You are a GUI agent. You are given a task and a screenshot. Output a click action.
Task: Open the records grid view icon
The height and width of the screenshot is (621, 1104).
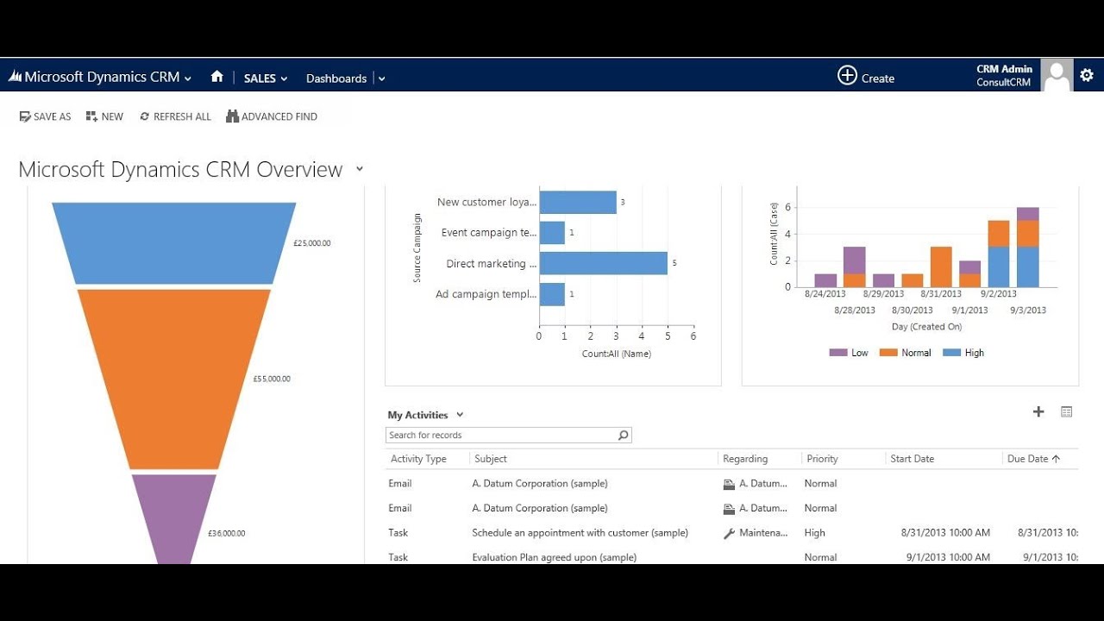click(x=1067, y=412)
